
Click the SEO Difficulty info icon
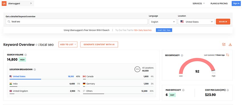tap(182, 55)
